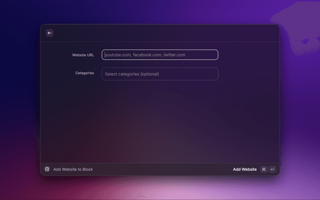
Task: Focus the Website URL input field
Action: (160, 55)
